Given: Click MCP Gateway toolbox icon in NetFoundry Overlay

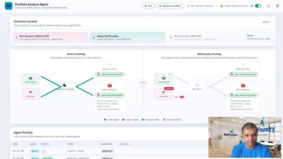Looking at the screenshot, I should point(243,85).
